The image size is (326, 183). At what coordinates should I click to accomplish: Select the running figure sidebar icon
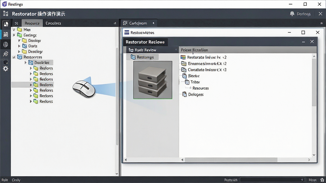(6, 54)
